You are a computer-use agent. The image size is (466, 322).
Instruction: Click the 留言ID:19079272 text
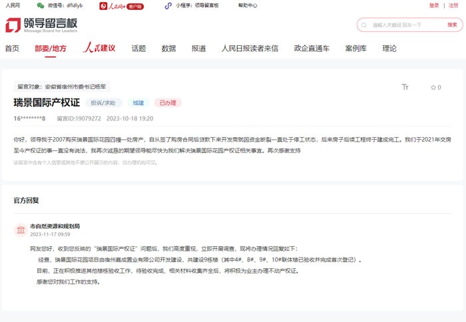click(79, 118)
